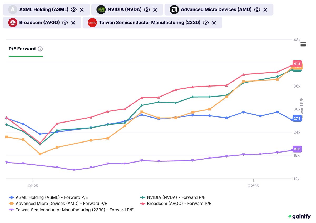Click the ASML Holding (ASML) chip label
The height and width of the screenshot is (223, 316).
pyautogui.click(x=44, y=10)
